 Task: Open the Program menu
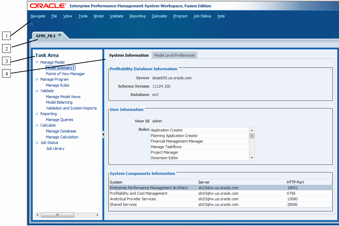(x=180, y=16)
